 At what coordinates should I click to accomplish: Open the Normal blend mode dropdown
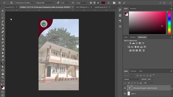click(x=132, y=79)
